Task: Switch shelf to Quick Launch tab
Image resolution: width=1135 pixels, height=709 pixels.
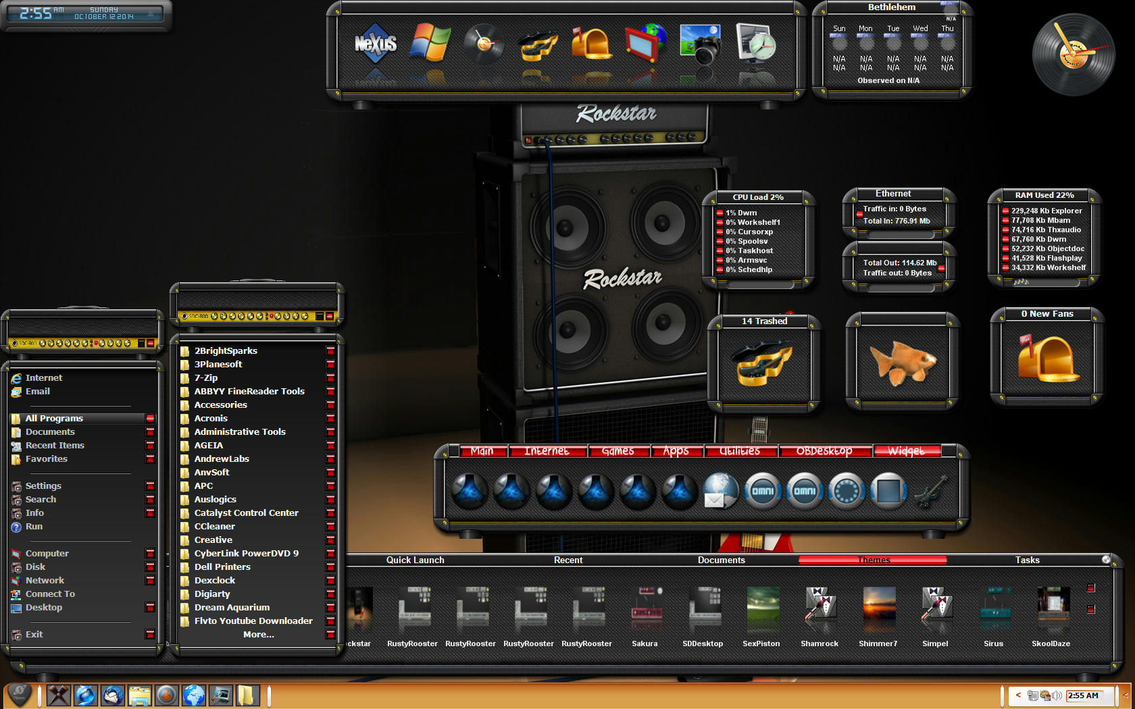Action: (415, 560)
